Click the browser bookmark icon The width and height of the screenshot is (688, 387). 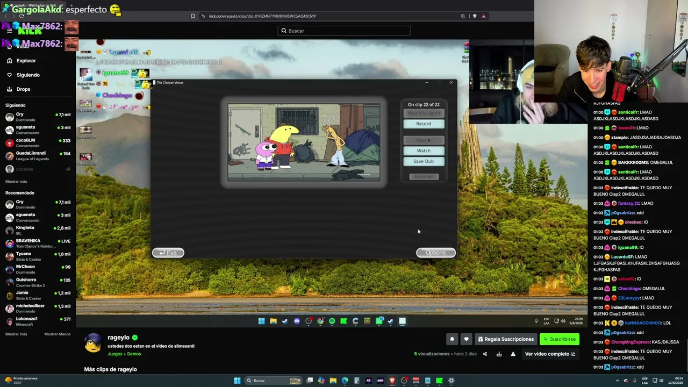193,16
